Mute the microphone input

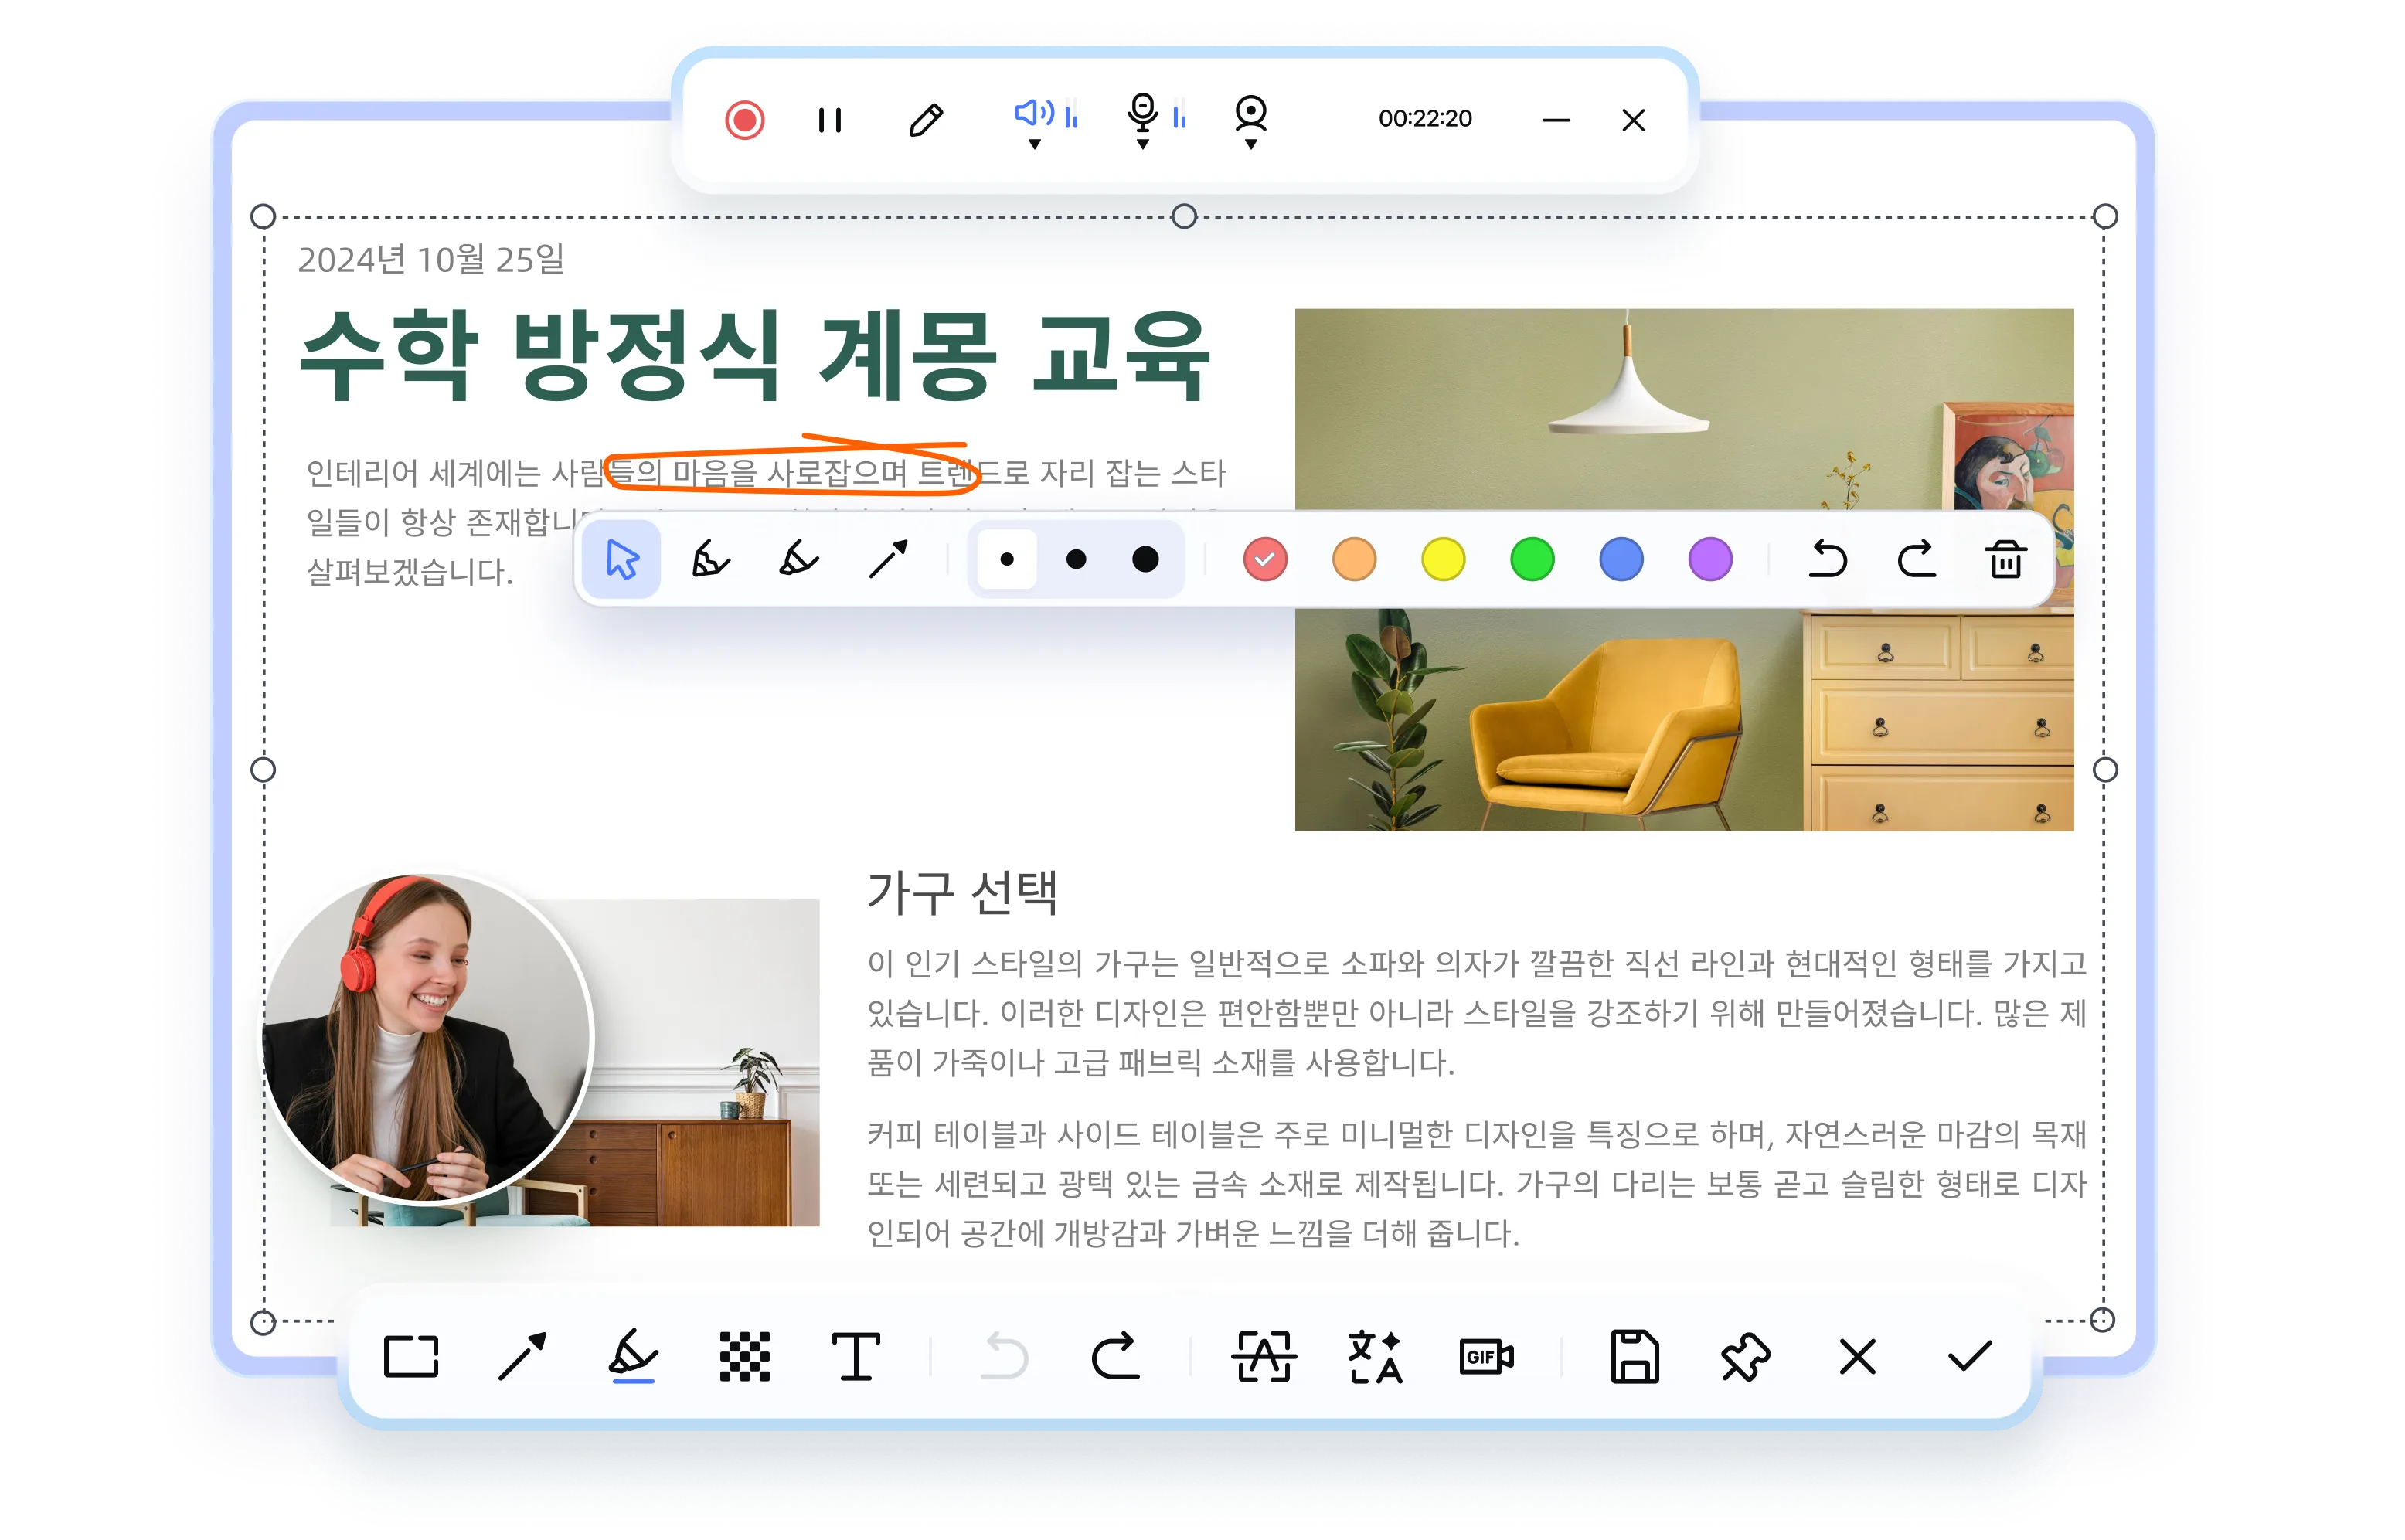point(1143,116)
